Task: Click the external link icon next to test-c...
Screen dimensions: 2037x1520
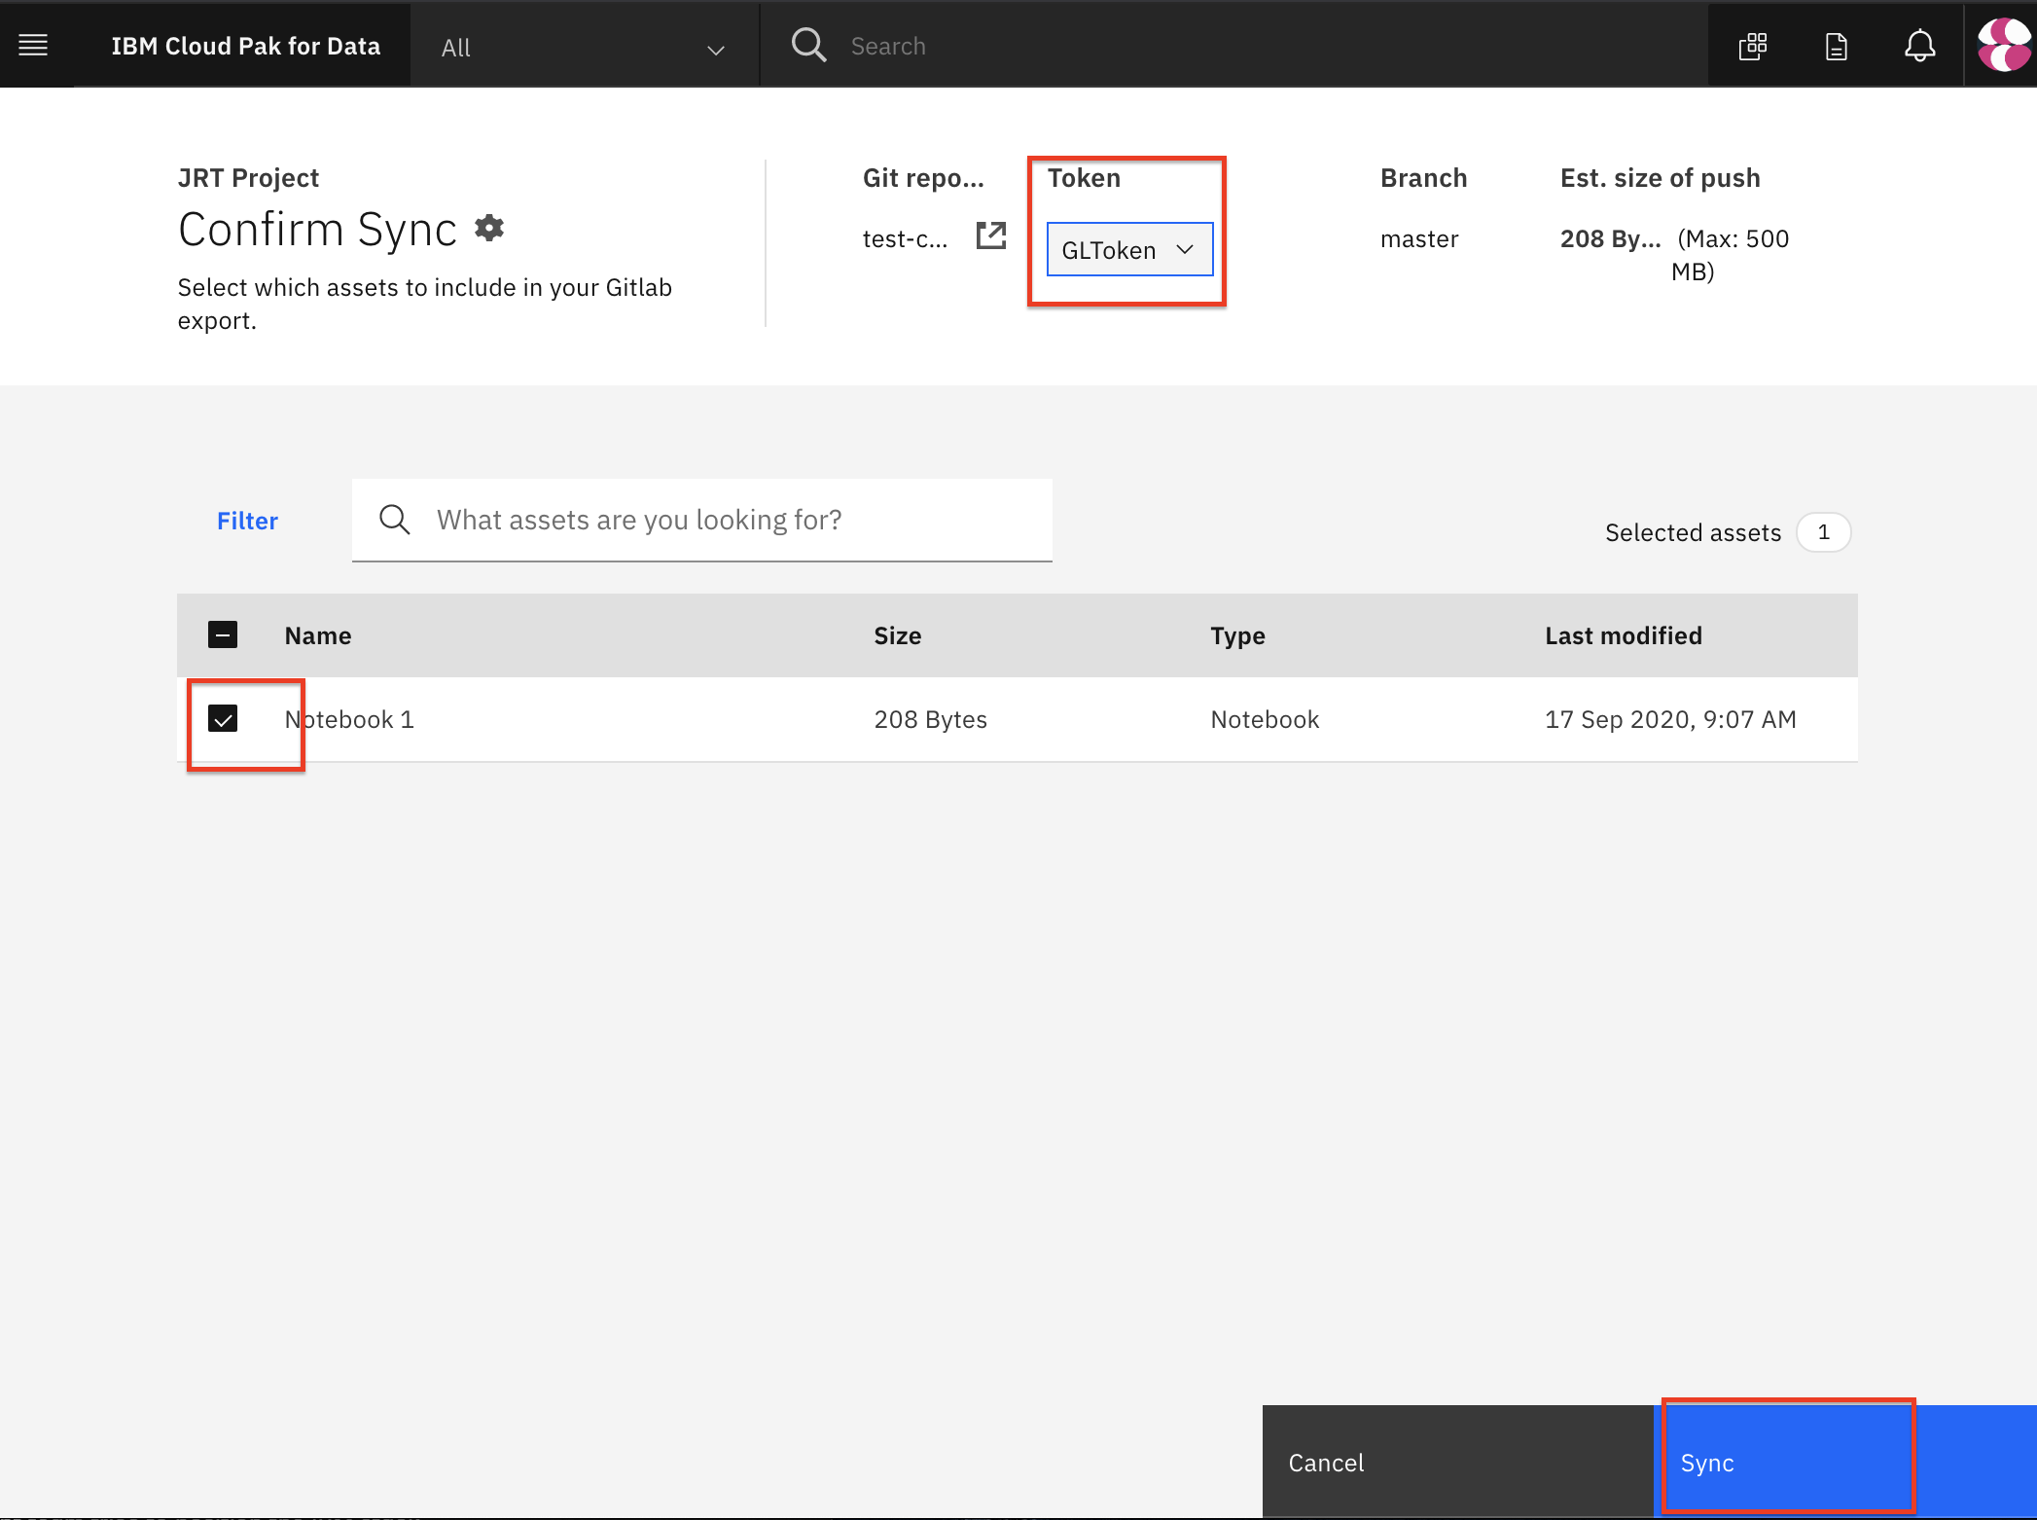Action: pyautogui.click(x=993, y=239)
